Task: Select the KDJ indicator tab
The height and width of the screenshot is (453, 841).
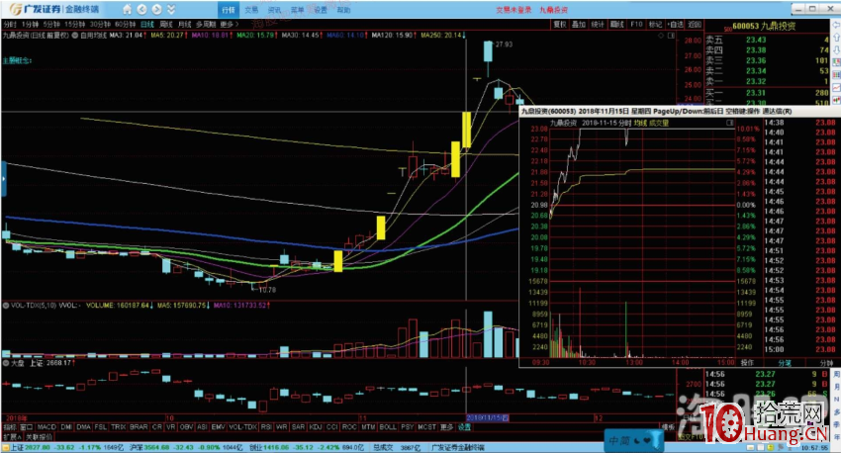Action: (x=316, y=426)
